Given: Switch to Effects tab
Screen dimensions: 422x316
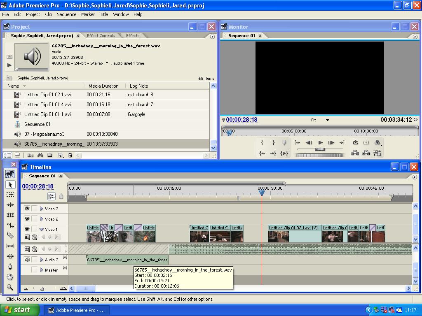Looking at the screenshot, I should click(x=133, y=35).
